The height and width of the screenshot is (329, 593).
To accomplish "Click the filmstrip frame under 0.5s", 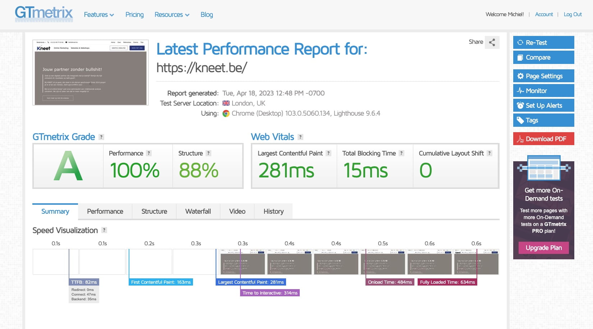I will (383, 262).
